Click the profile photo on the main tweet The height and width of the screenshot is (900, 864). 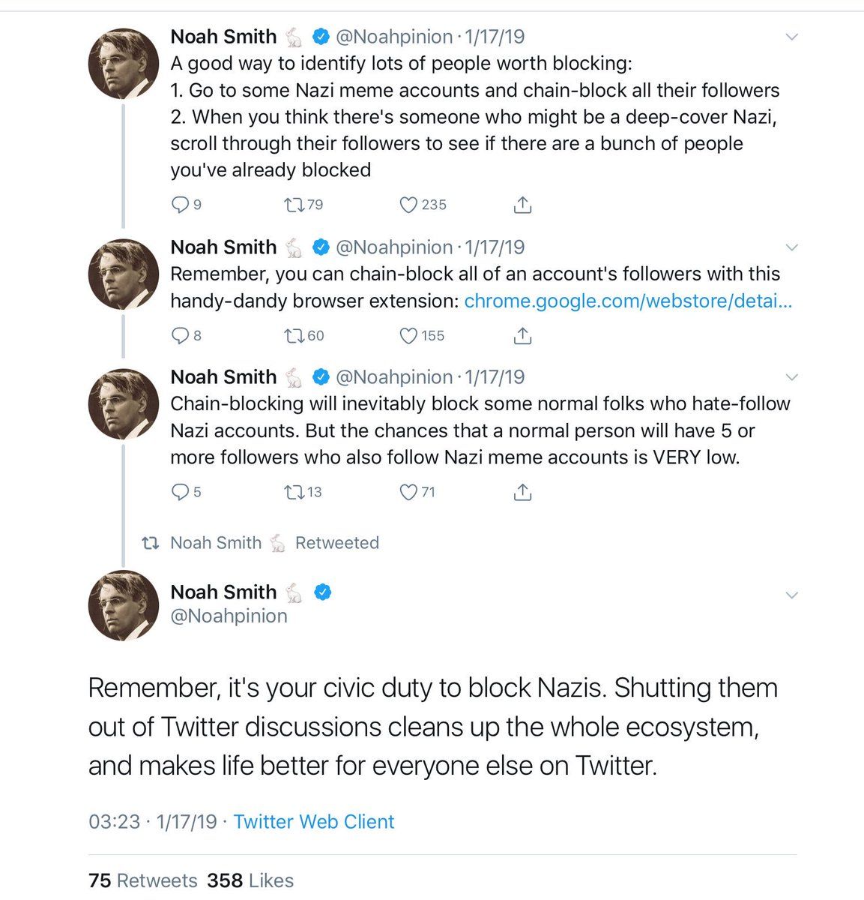(x=123, y=605)
